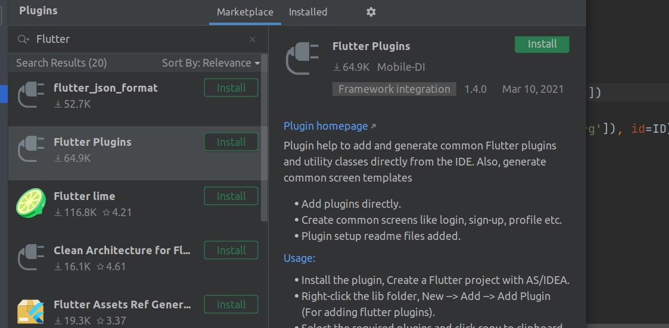The image size is (669, 328).
Task: Click the Flutter Assets Ref Generator icon
Action: (x=31, y=311)
